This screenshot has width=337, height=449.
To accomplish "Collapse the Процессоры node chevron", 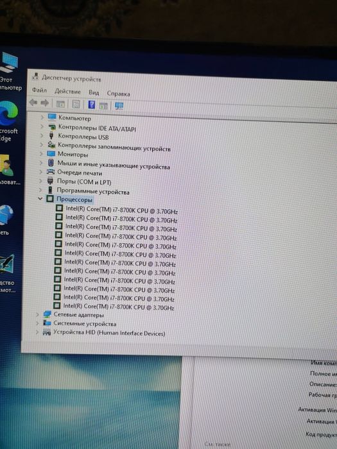I will point(40,198).
